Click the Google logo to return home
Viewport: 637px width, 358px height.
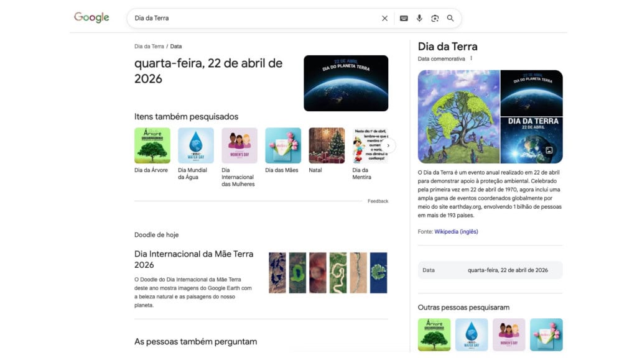coord(91,17)
